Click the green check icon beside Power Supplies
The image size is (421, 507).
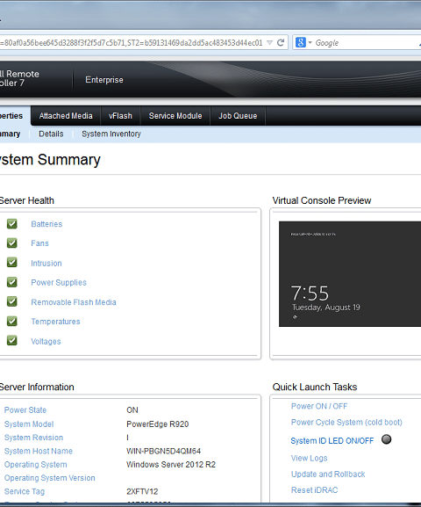coord(12,282)
